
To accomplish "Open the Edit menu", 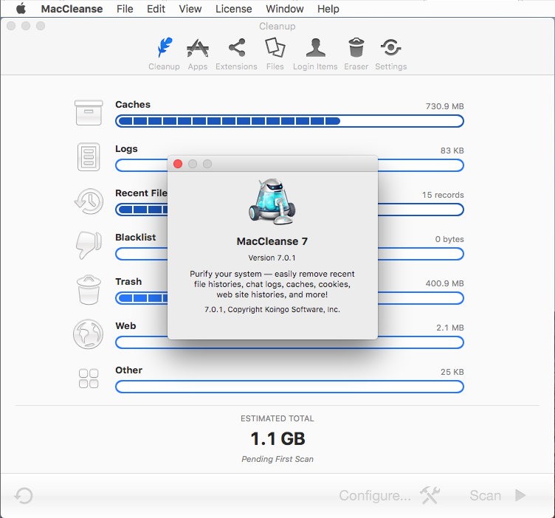I will [156, 9].
